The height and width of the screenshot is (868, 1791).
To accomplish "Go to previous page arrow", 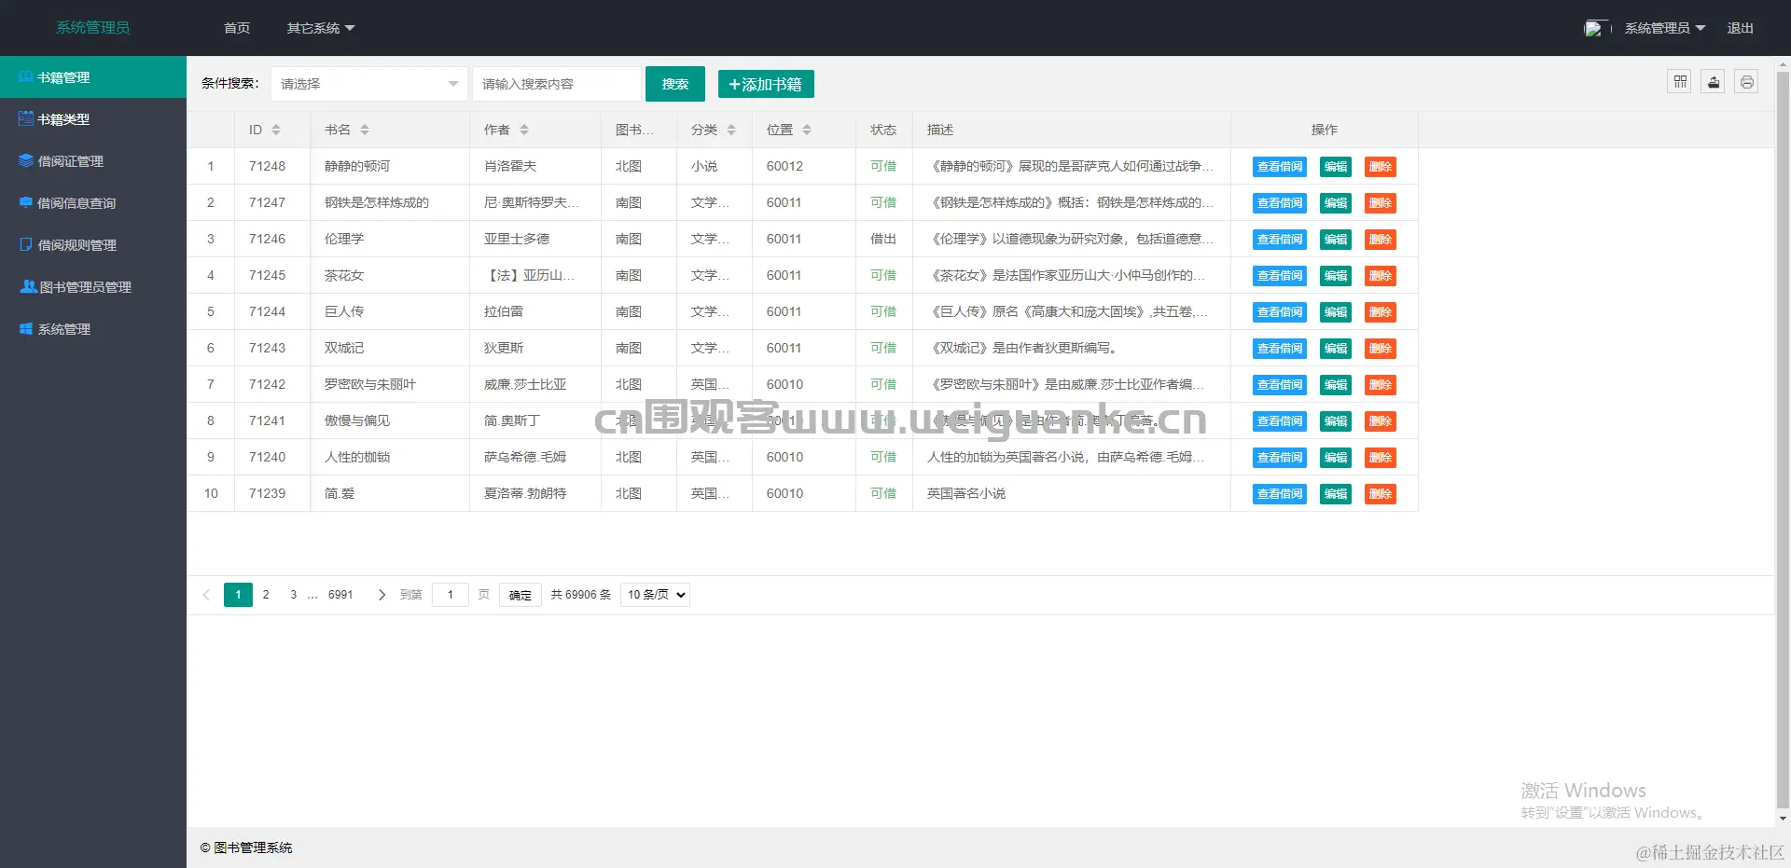I will pos(206,595).
